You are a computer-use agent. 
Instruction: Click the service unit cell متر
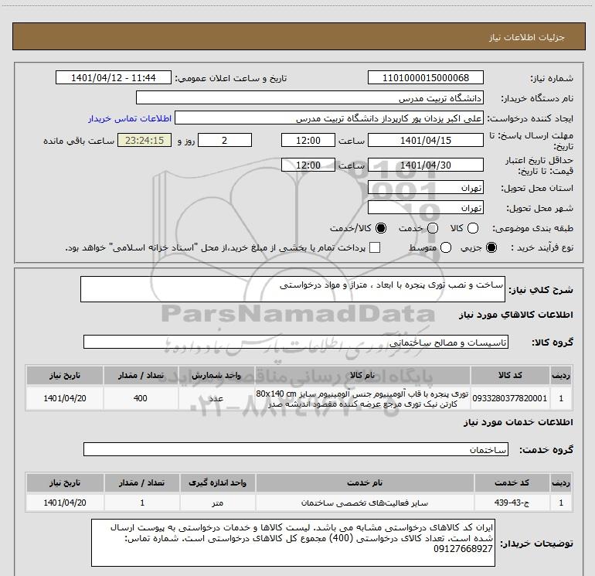(x=217, y=503)
